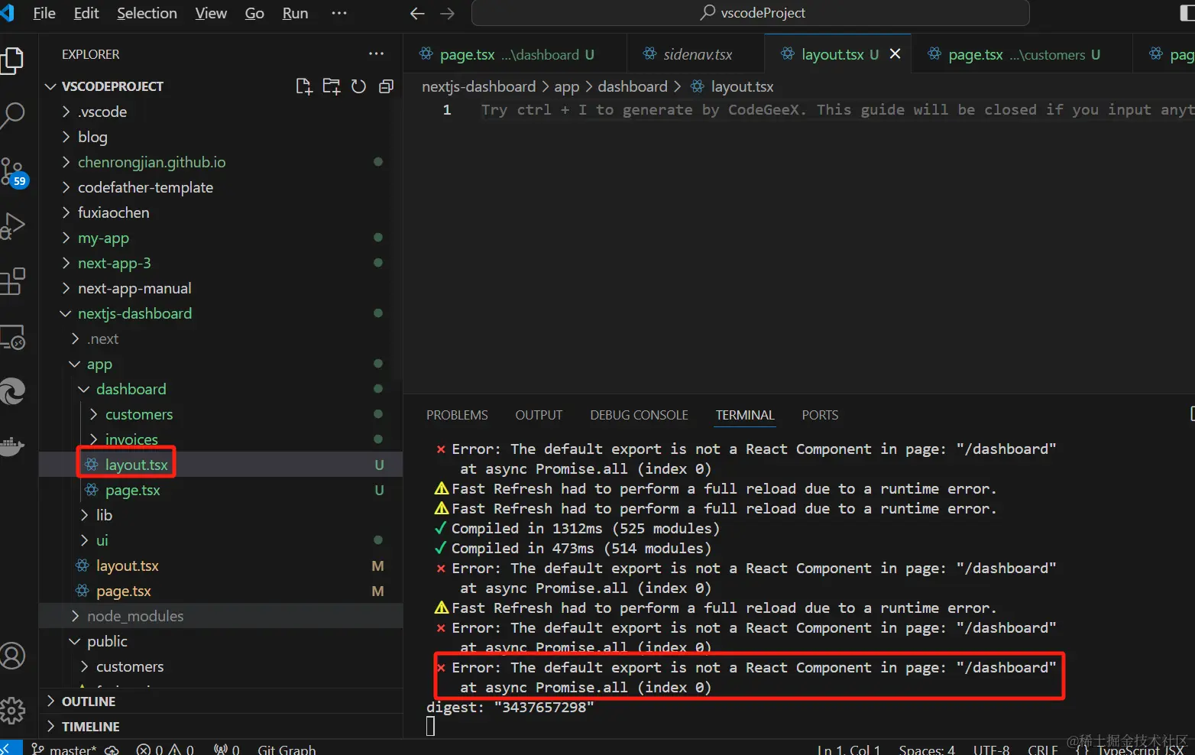
Task: Open Source Control view with 59 badge
Action: pyautogui.click(x=14, y=172)
